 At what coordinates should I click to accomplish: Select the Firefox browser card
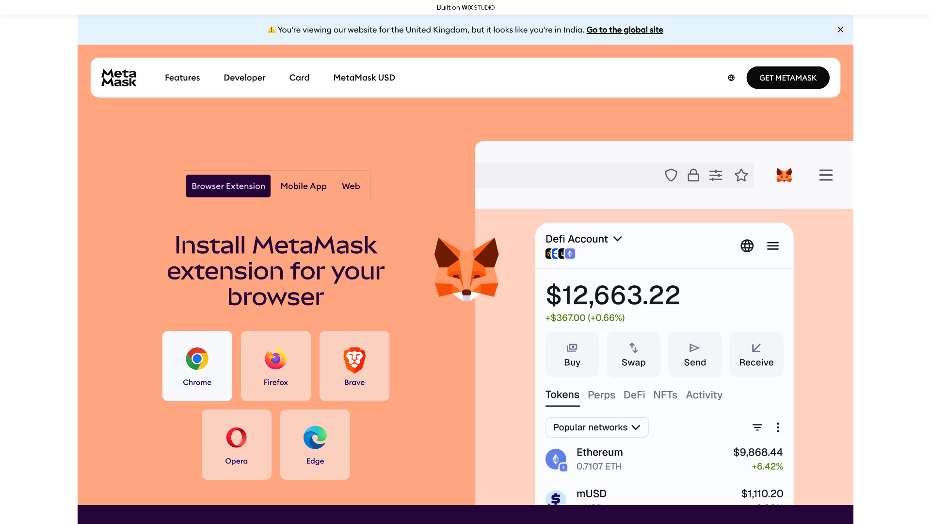[x=276, y=366]
